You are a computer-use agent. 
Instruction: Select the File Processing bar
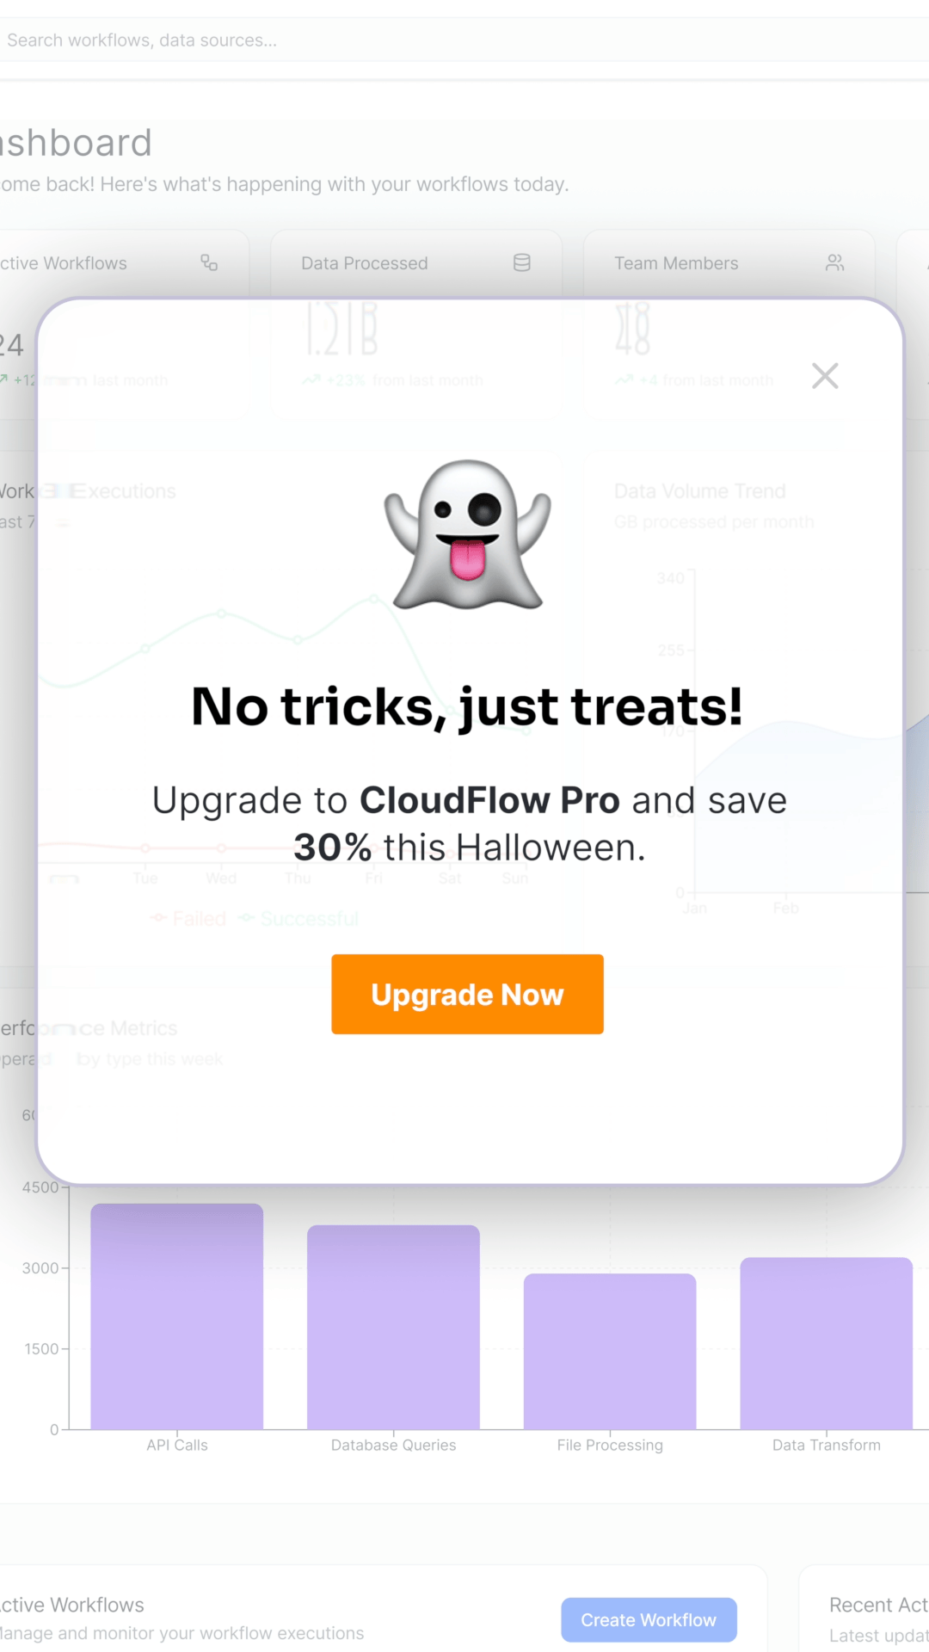610,1352
